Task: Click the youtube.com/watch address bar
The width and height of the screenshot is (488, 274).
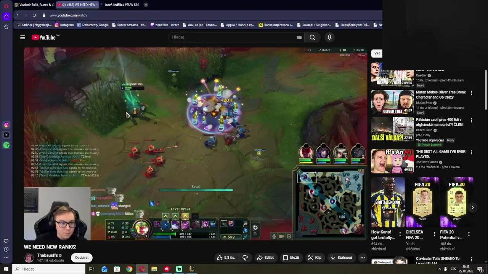Action: pyautogui.click(x=68, y=15)
